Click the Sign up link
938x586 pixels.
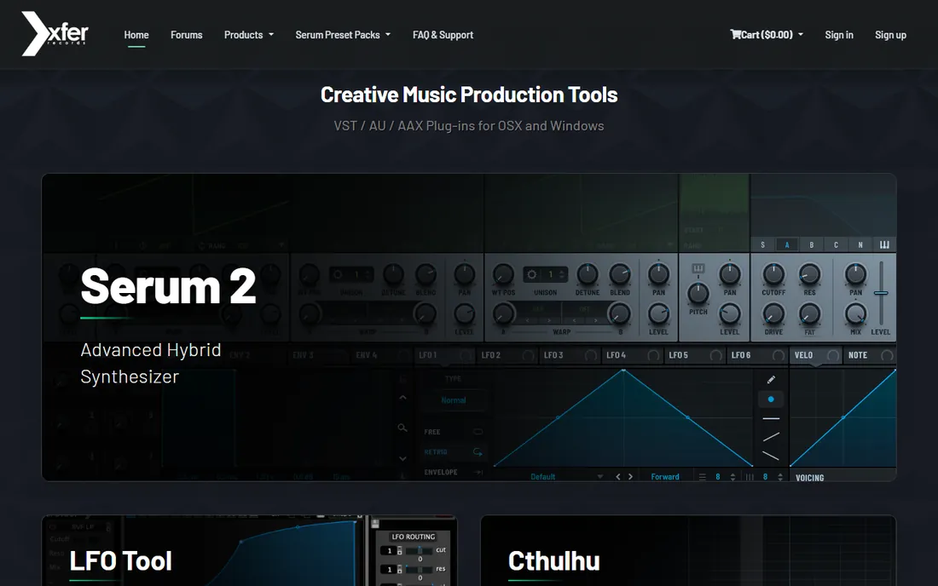pos(891,35)
